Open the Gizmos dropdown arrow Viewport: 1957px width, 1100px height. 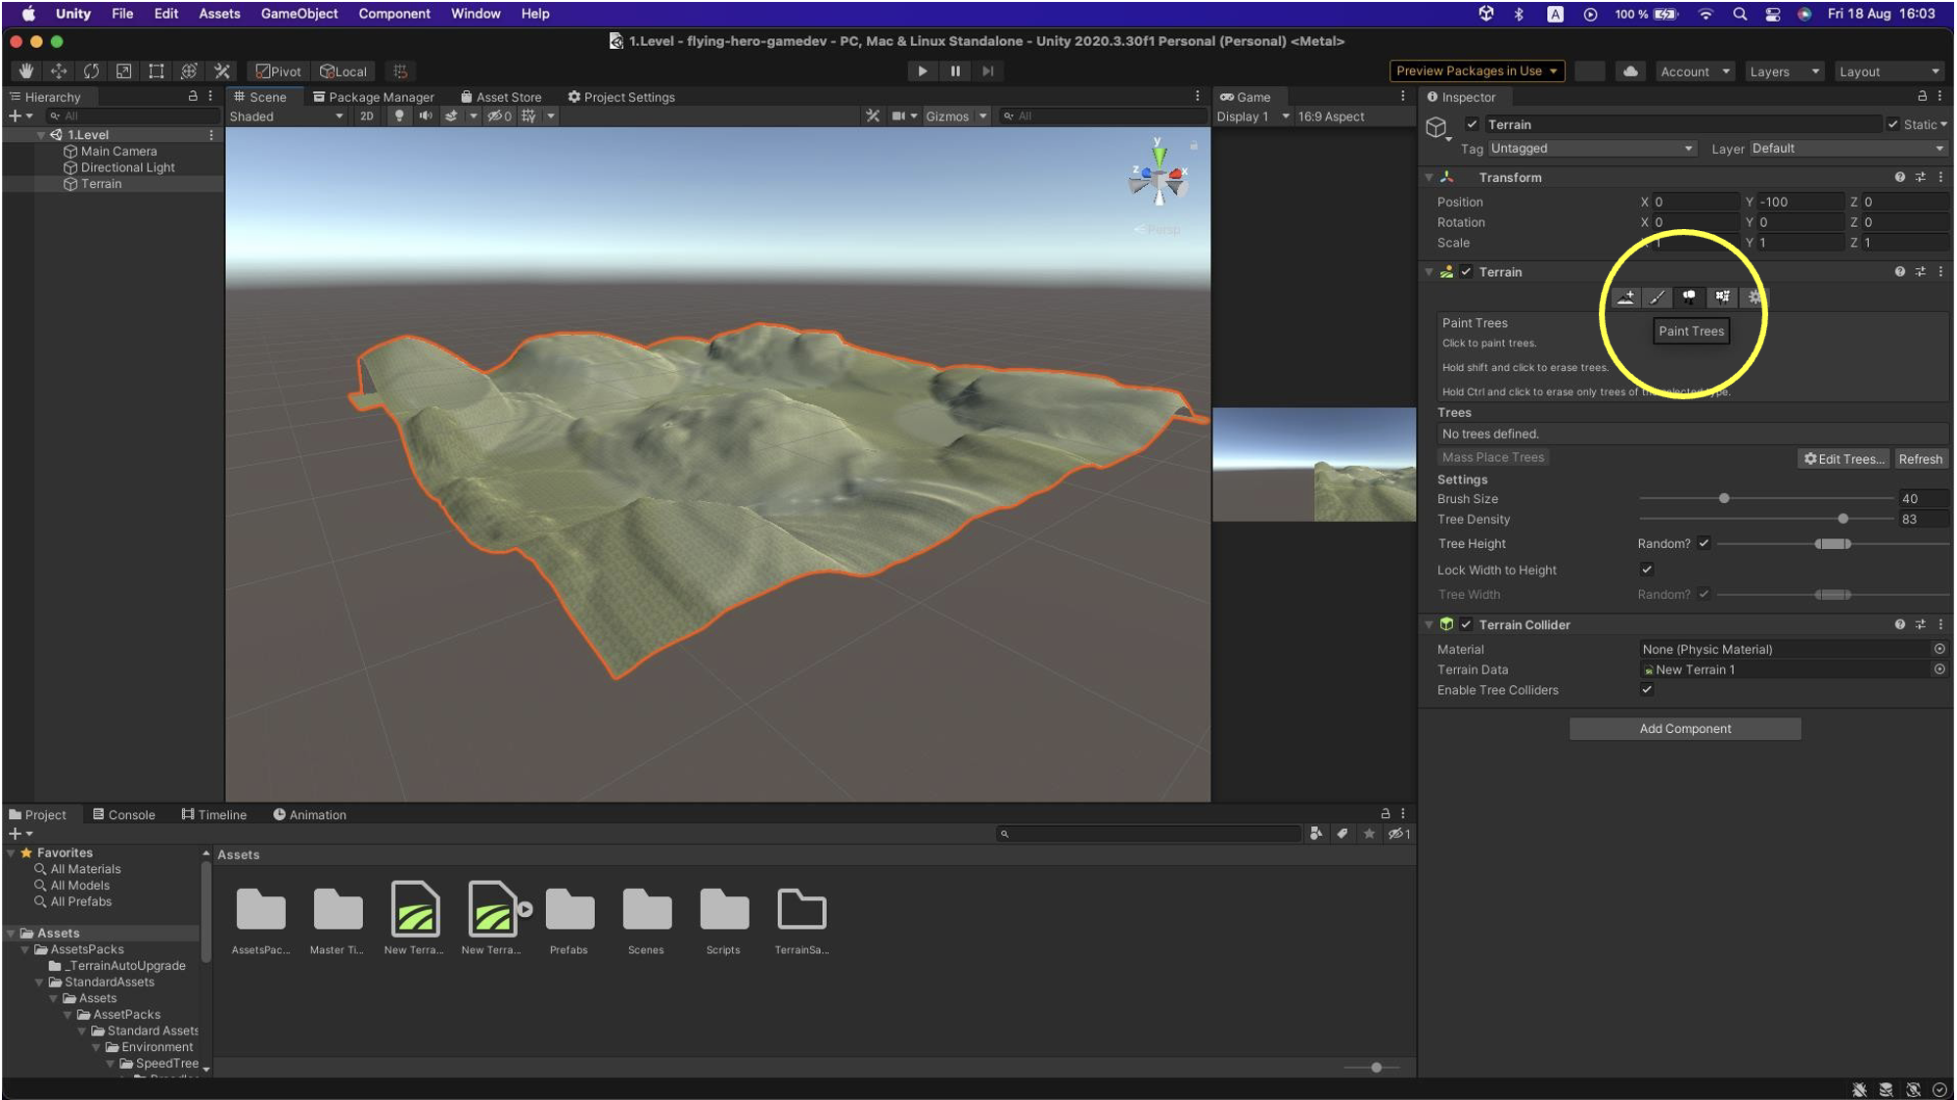pyautogui.click(x=982, y=116)
